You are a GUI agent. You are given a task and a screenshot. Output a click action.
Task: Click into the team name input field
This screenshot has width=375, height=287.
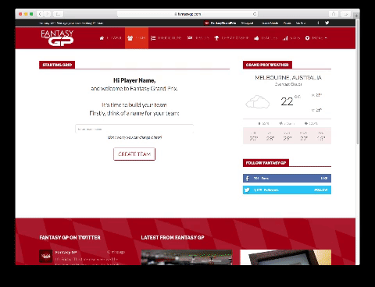tap(134, 129)
